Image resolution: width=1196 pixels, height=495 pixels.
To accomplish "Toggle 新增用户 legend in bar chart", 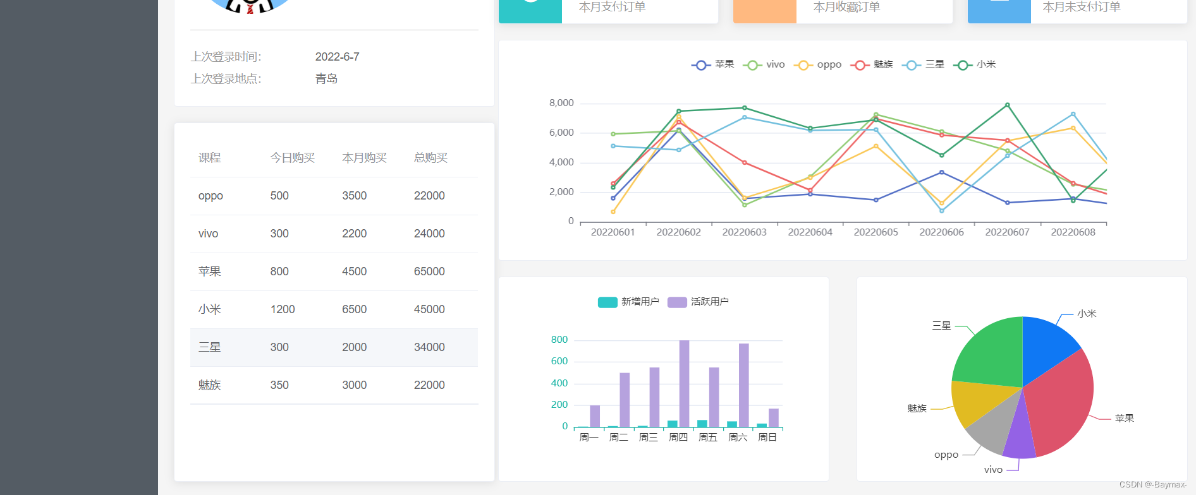I will tap(628, 302).
